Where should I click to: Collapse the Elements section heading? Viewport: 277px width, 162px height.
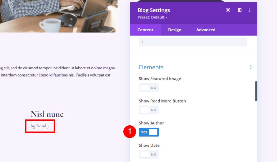[151, 67]
